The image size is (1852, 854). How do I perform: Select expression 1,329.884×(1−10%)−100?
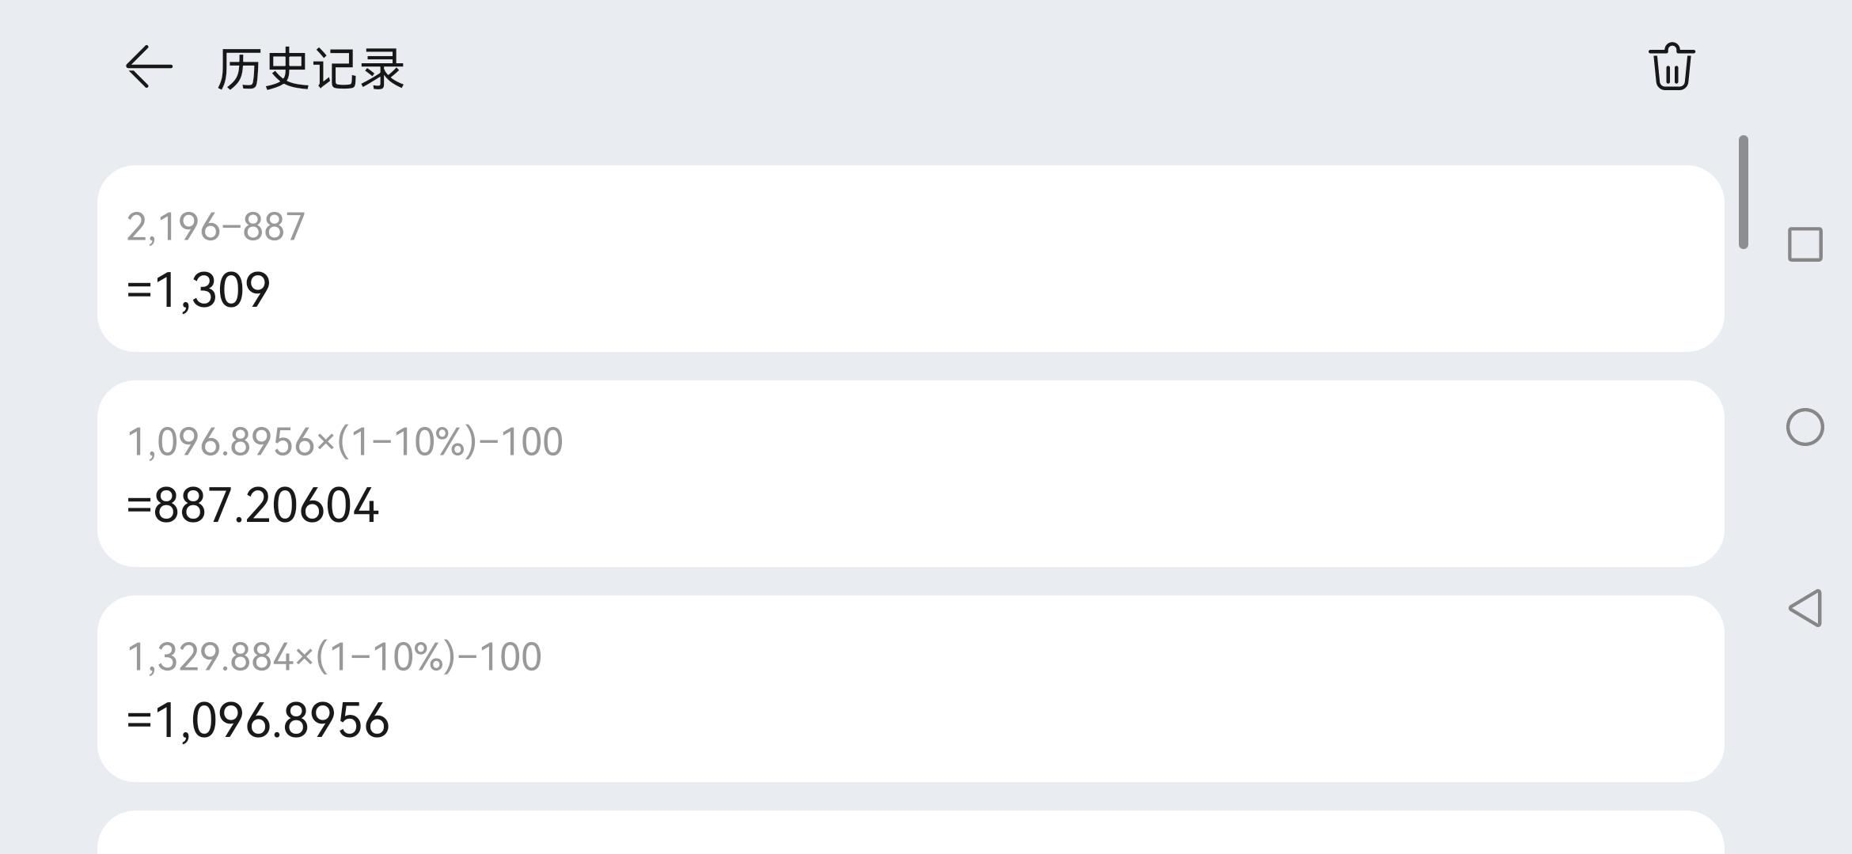(334, 657)
